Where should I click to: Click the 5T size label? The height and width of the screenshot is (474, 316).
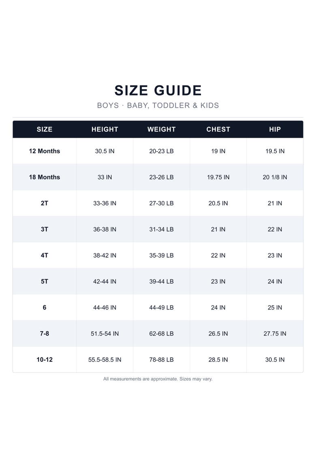(x=45, y=282)
